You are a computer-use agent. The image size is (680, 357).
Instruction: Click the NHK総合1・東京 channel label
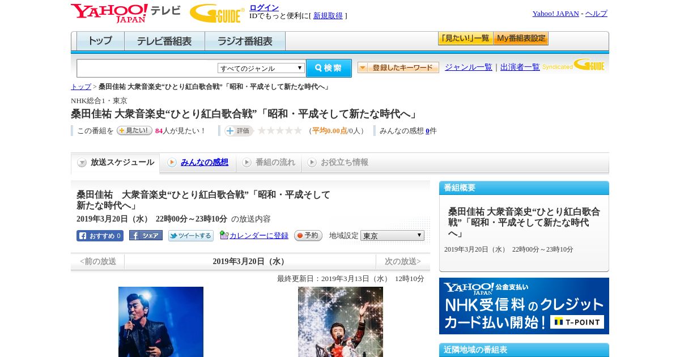[99, 100]
